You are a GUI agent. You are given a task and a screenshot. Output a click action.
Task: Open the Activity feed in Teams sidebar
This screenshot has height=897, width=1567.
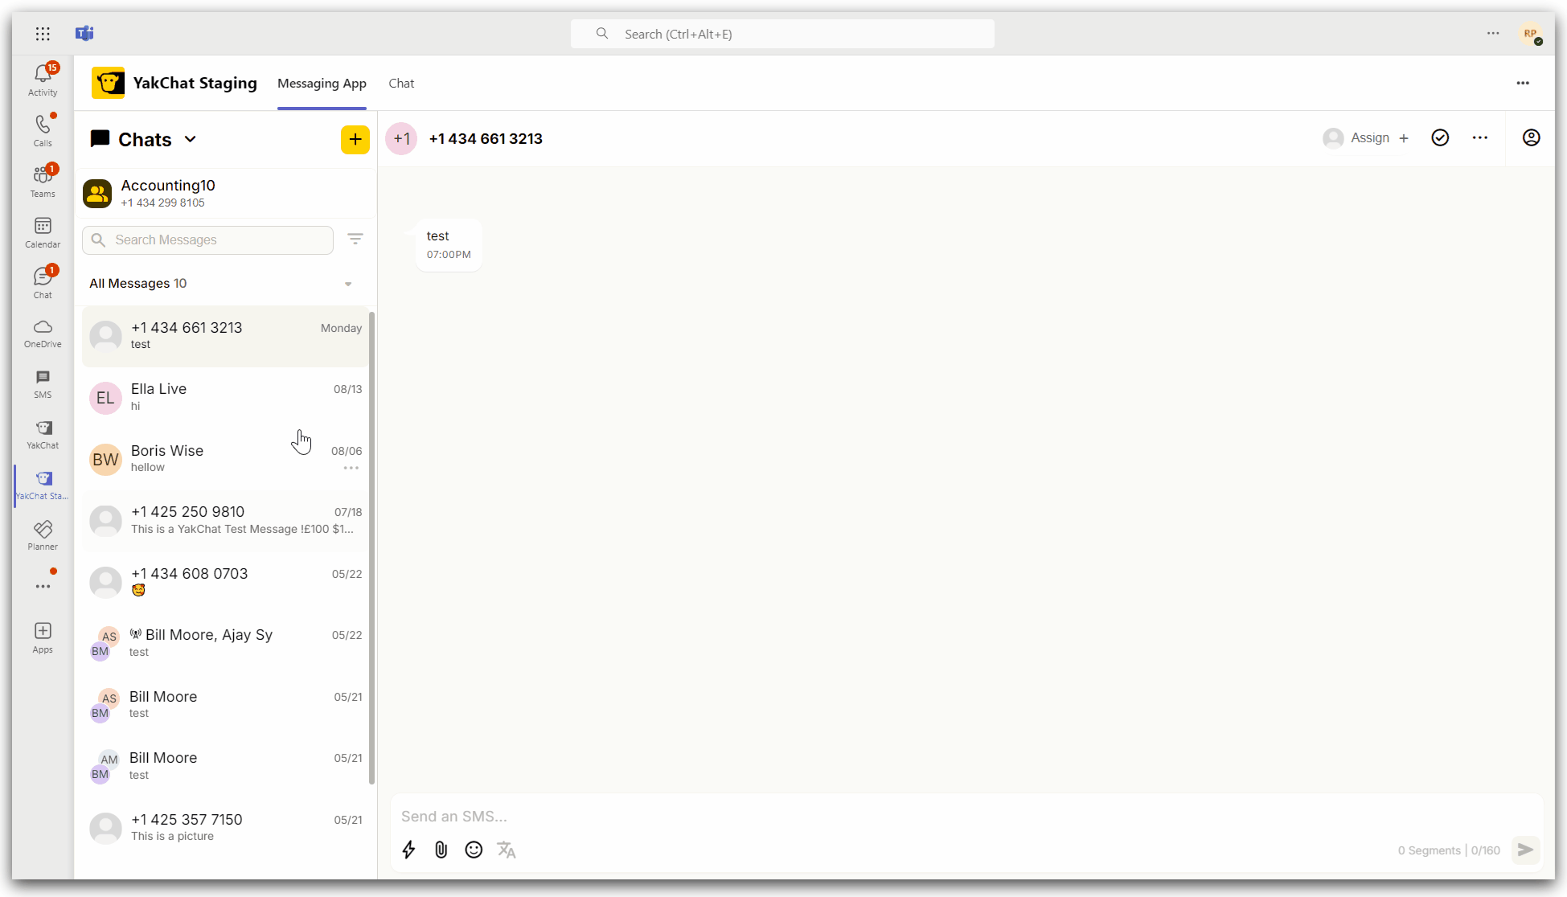43,80
